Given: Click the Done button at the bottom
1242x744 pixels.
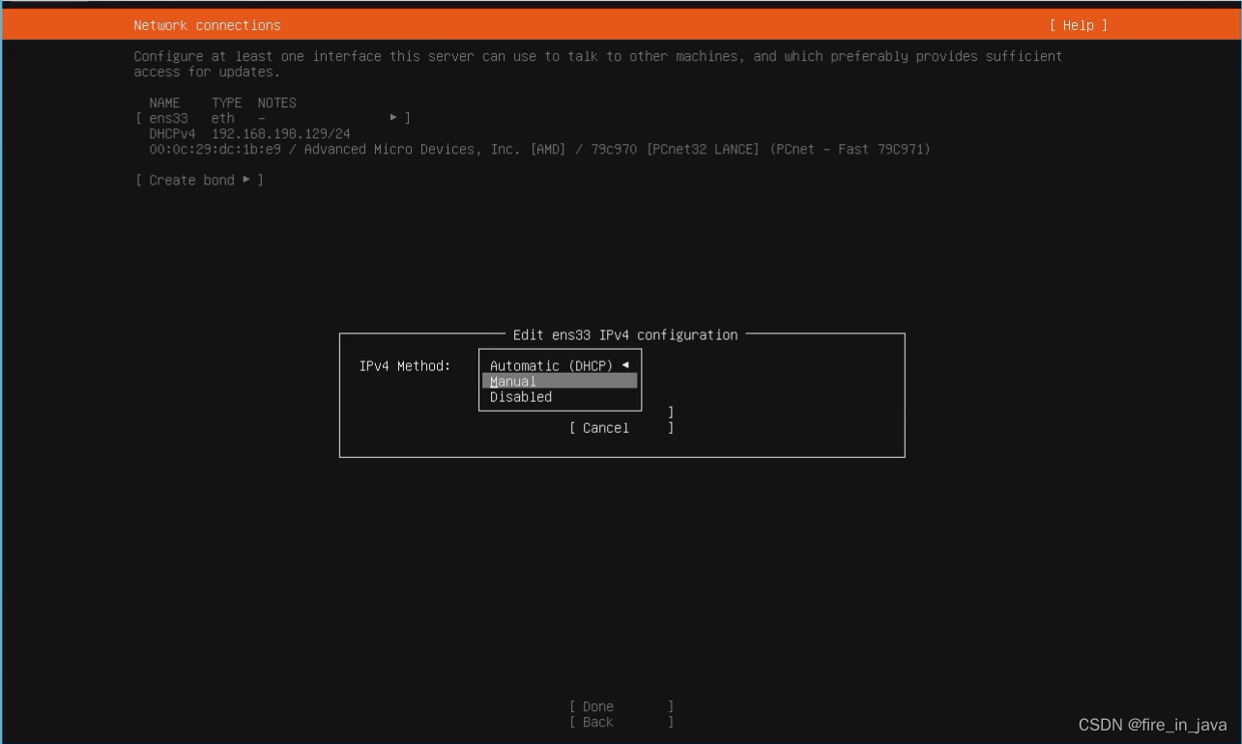Looking at the screenshot, I should (x=621, y=706).
